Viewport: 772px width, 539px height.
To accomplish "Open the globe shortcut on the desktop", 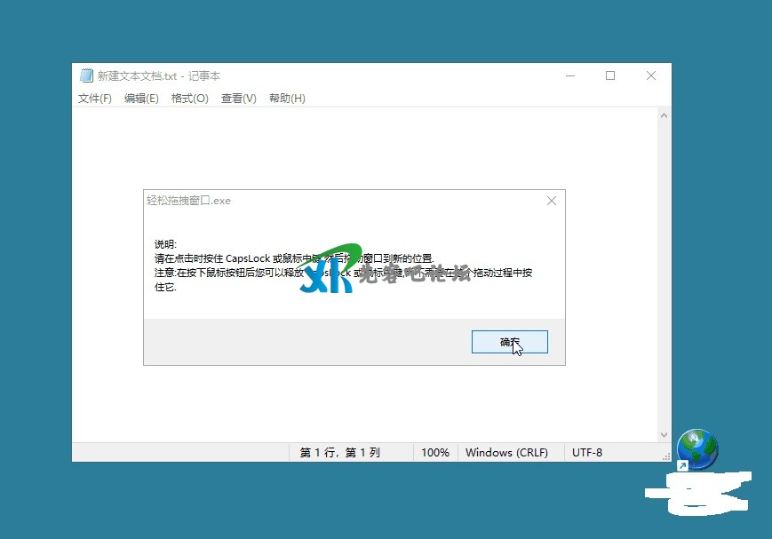I will click(x=696, y=449).
